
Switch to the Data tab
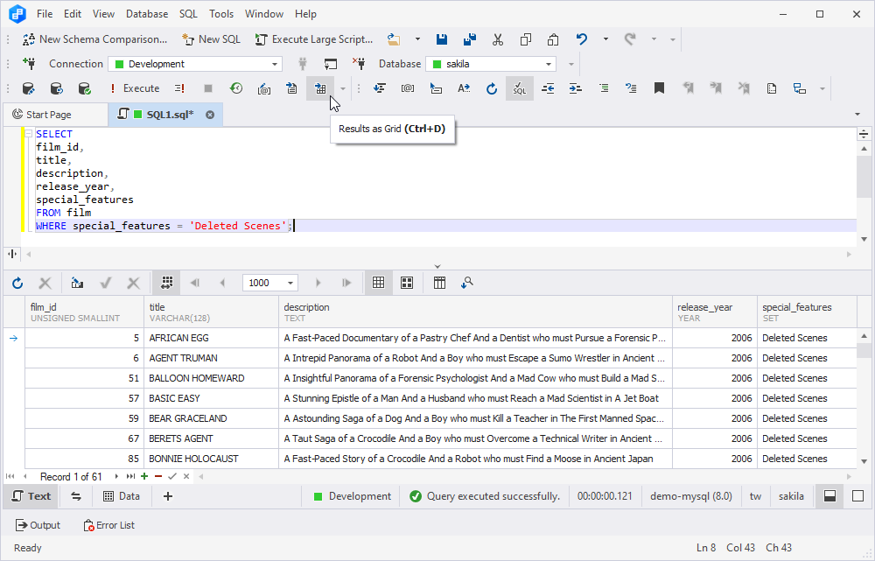tap(122, 496)
